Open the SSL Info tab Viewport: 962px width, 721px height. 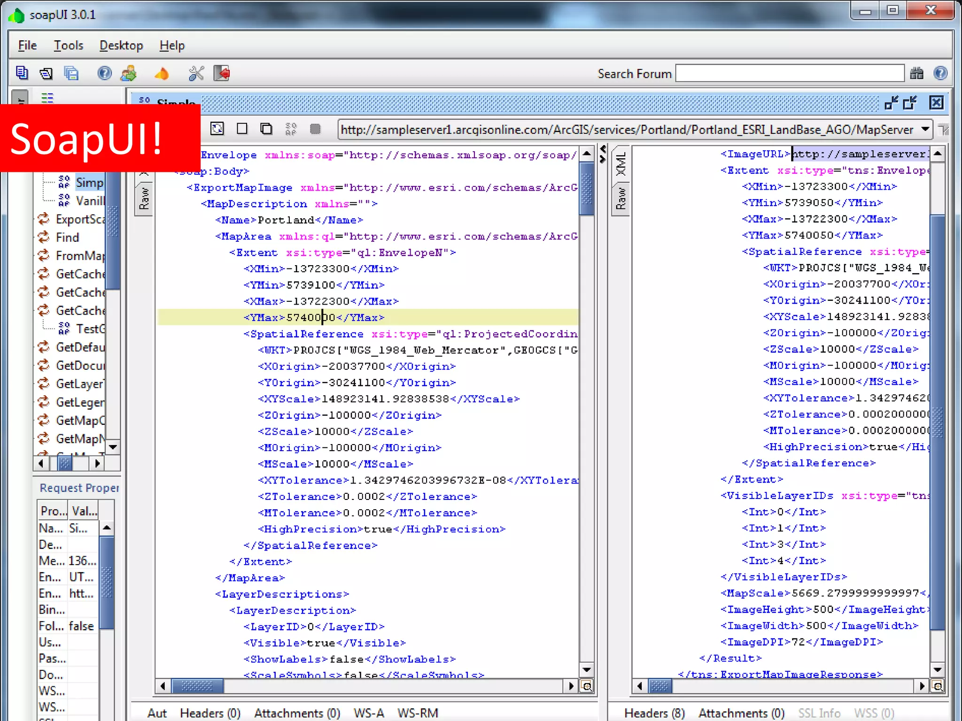(x=819, y=713)
